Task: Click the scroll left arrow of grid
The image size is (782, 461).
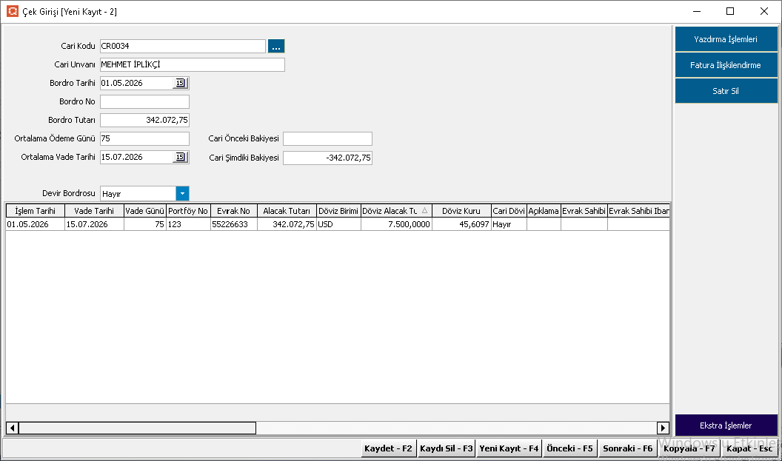Action: click(13, 428)
